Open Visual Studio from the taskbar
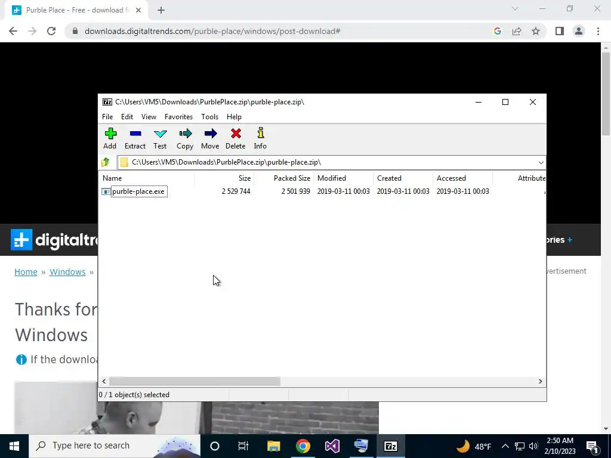Screen dimensions: 611x458 click(x=332, y=446)
